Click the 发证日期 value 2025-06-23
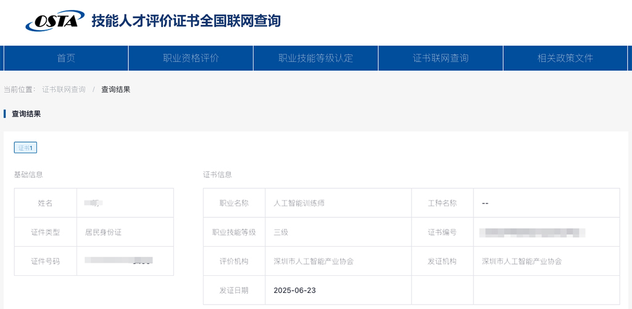This screenshot has height=309, width=632. pos(294,290)
